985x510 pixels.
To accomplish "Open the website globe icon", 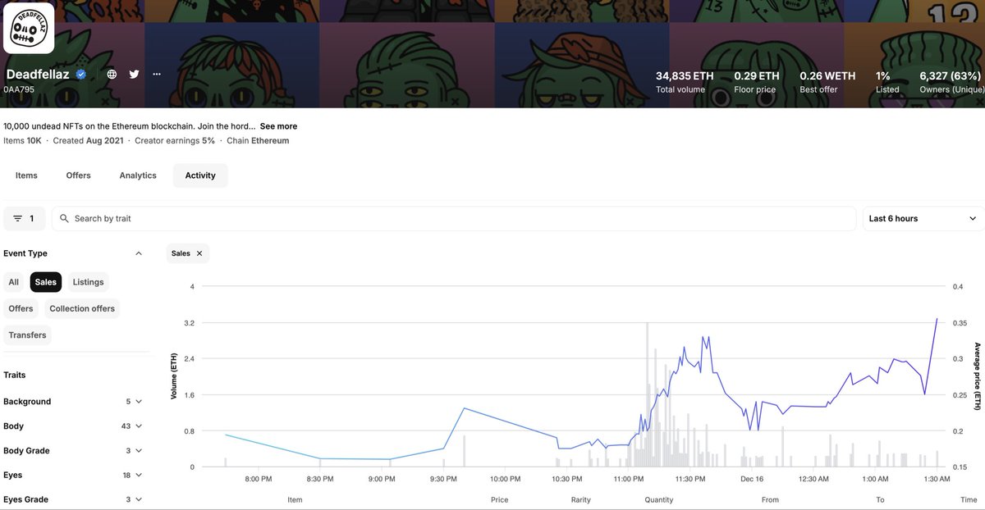I will pyautogui.click(x=112, y=74).
